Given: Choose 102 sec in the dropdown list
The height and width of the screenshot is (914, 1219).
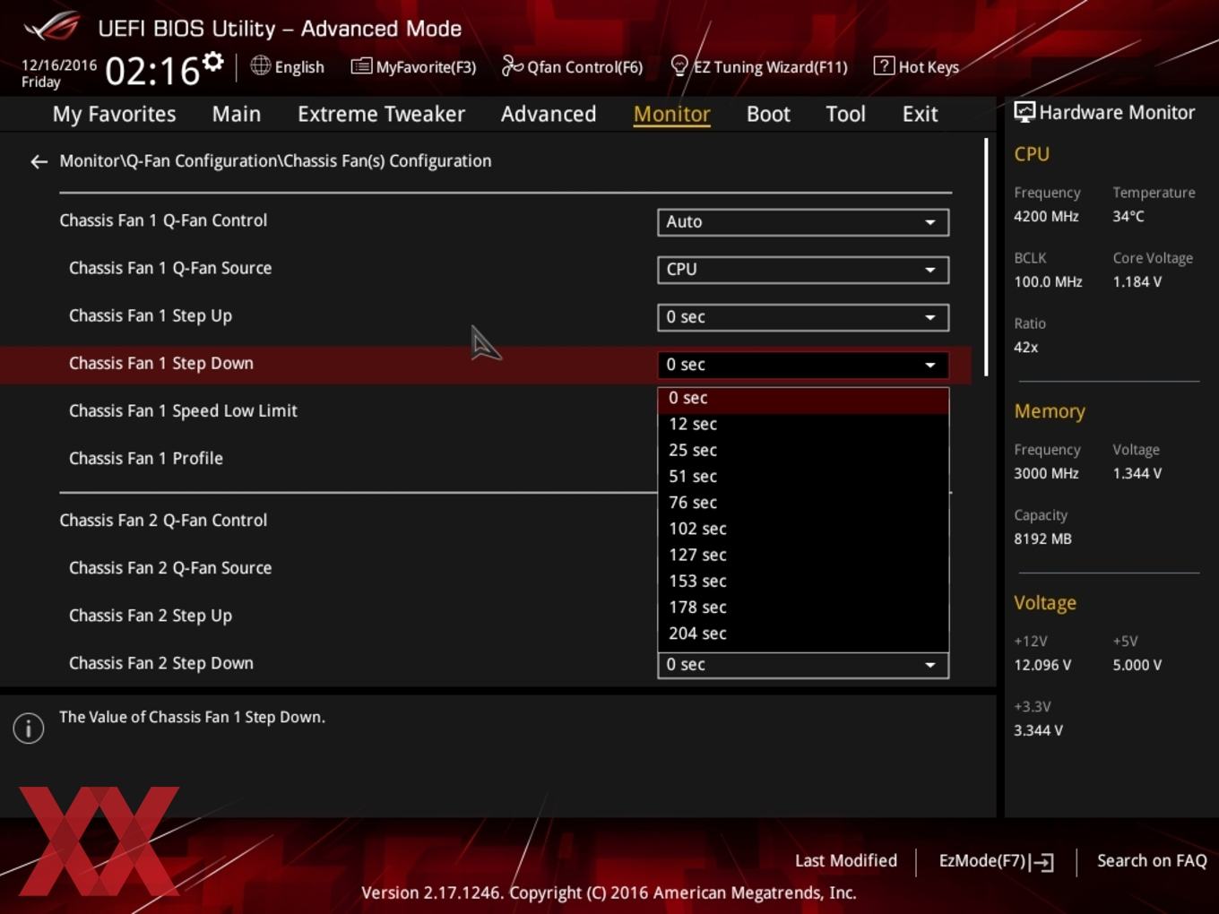Looking at the screenshot, I should [x=803, y=529].
